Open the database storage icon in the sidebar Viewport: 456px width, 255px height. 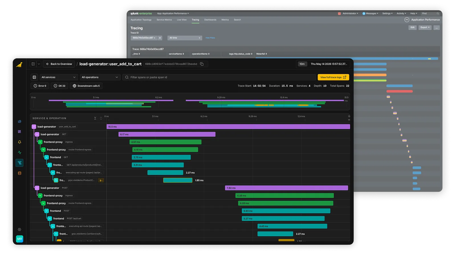tap(19, 173)
